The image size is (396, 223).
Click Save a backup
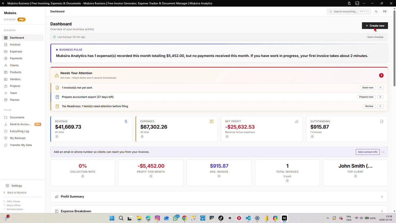(375, 37)
